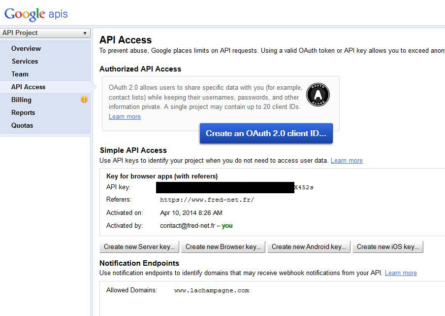Follow Learn more link in OAuth box
Image resolution: width=445 pixels, height=316 pixels.
tap(125, 117)
